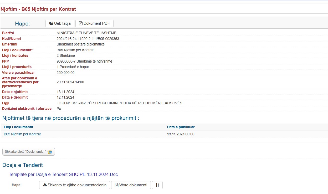
Task: Click the Lloji i dokumentit column header
Action: pyautogui.click(x=19, y=127)
